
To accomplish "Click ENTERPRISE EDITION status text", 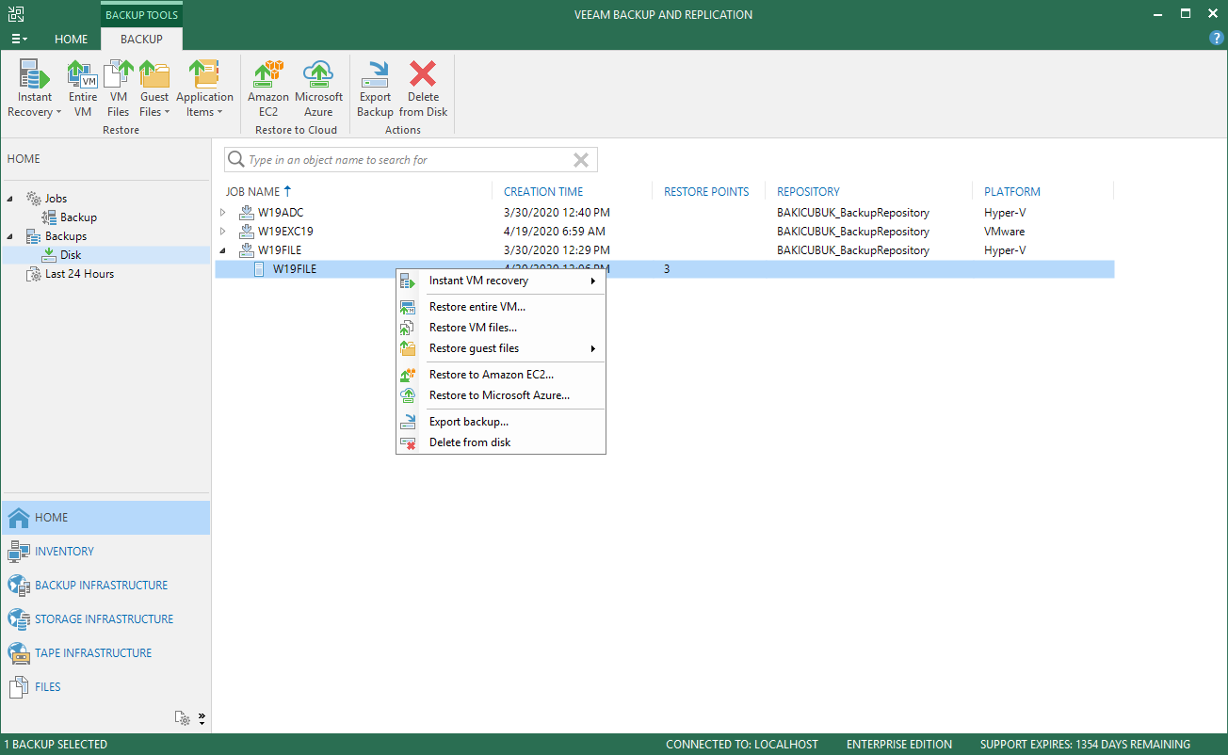I will point(899,745).
